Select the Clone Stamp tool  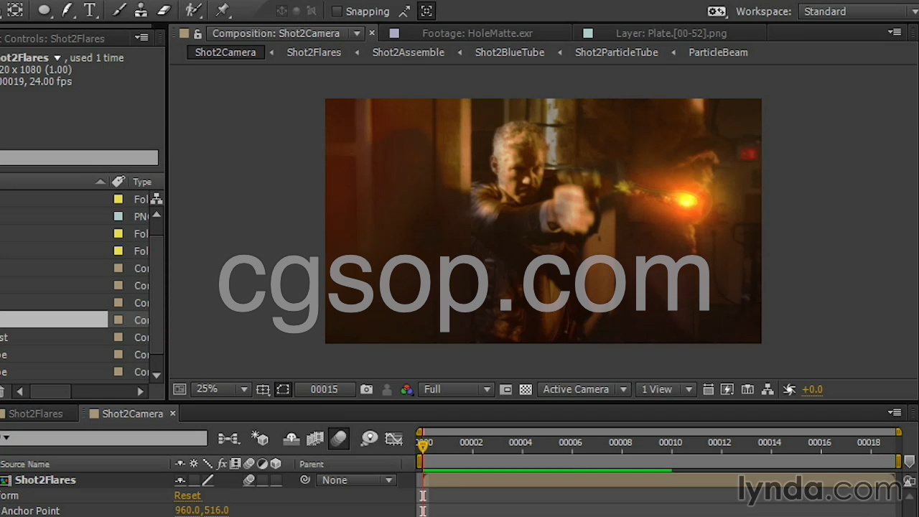coord(141,10)
